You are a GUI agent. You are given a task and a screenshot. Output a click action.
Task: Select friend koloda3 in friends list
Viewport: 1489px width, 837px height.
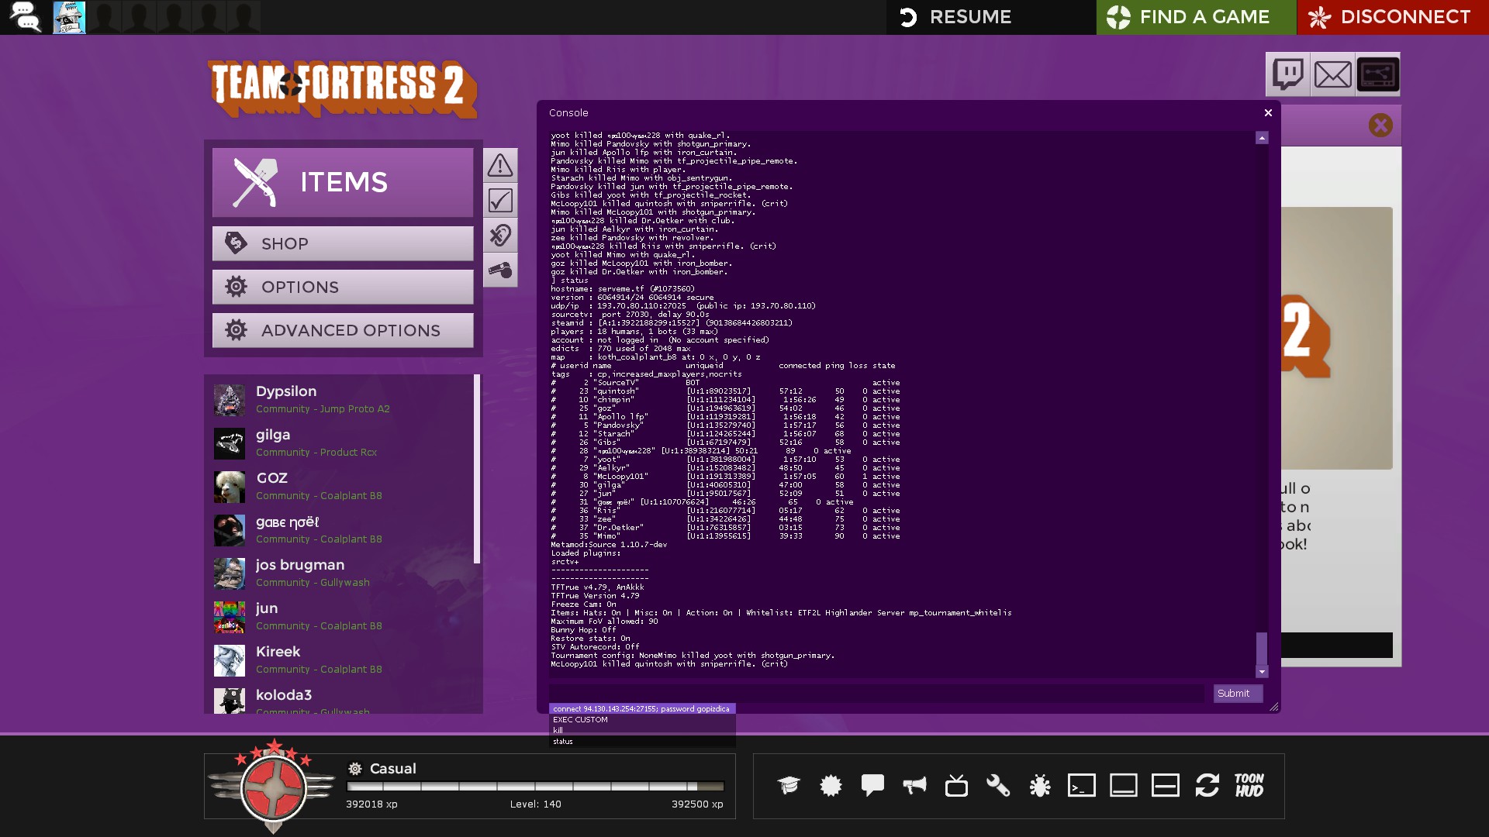[341, 700]
